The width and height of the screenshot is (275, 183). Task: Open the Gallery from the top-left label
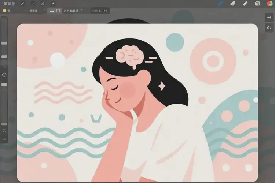click(9, 4)
